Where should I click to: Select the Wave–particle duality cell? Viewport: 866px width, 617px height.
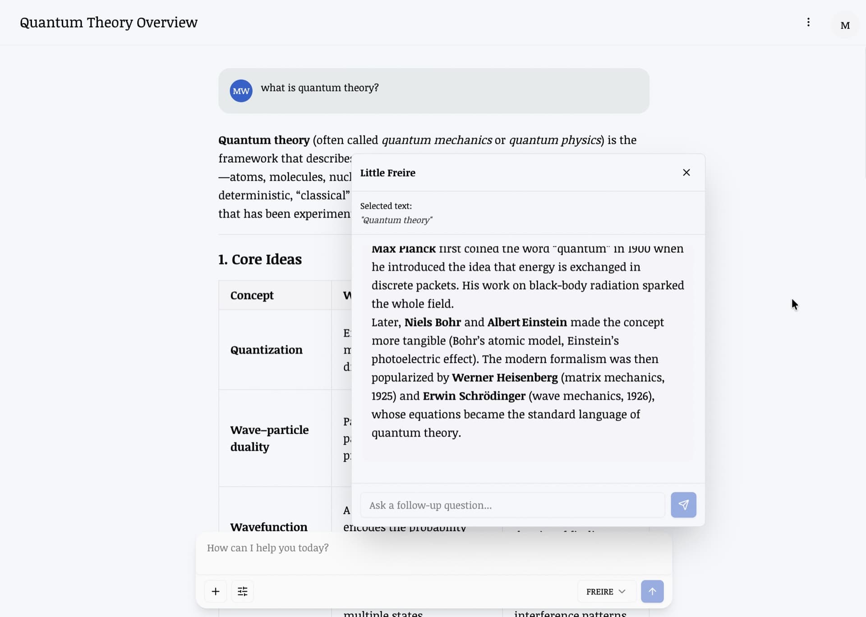pyautogui.click(x=269, y=438)
